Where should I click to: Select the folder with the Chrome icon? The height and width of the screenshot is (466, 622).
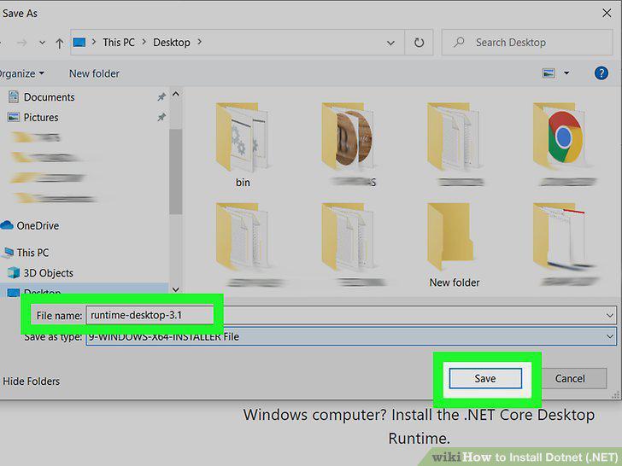tap(564, 144)
